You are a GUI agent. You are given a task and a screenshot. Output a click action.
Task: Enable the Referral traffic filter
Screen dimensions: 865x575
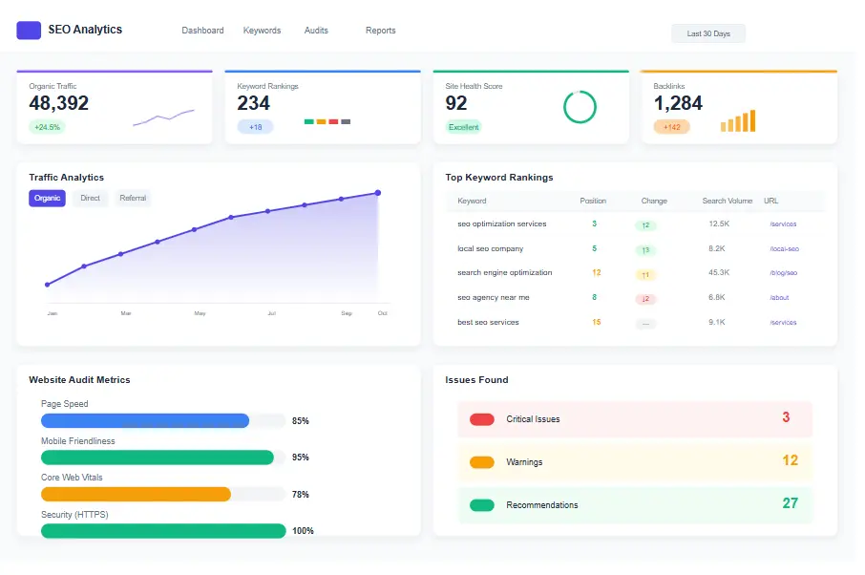coord(133,198)
